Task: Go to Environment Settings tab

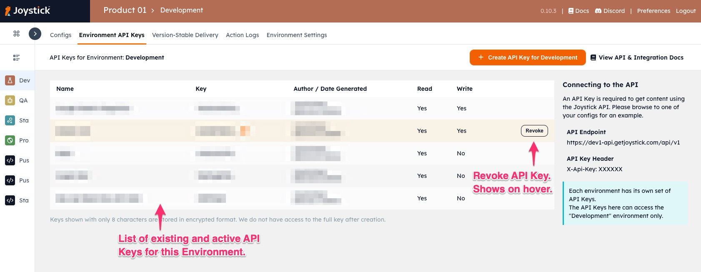Action: 297,35
